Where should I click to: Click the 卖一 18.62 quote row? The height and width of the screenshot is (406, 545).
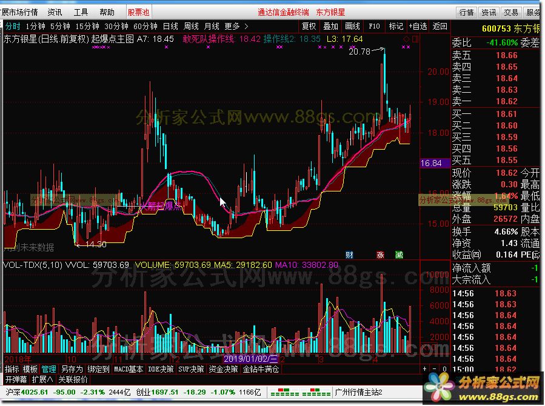485,101
